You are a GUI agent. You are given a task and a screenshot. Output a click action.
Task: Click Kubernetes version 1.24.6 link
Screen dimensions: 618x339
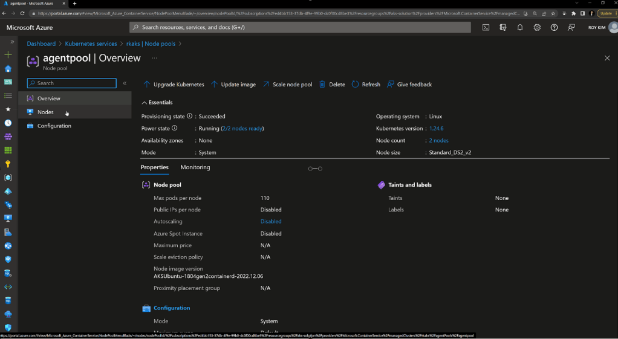point(436,129)
